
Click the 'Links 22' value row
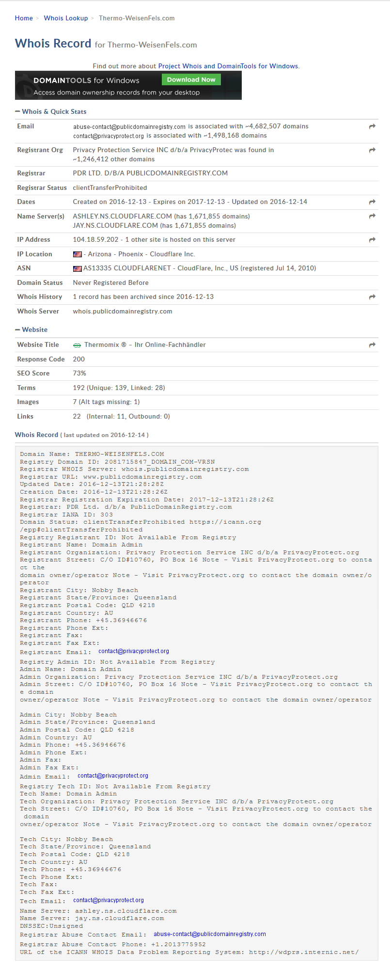pos(122,416)
